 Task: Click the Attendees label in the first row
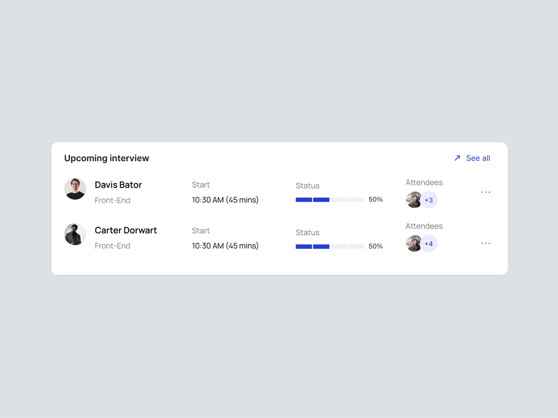click(424, 182)
